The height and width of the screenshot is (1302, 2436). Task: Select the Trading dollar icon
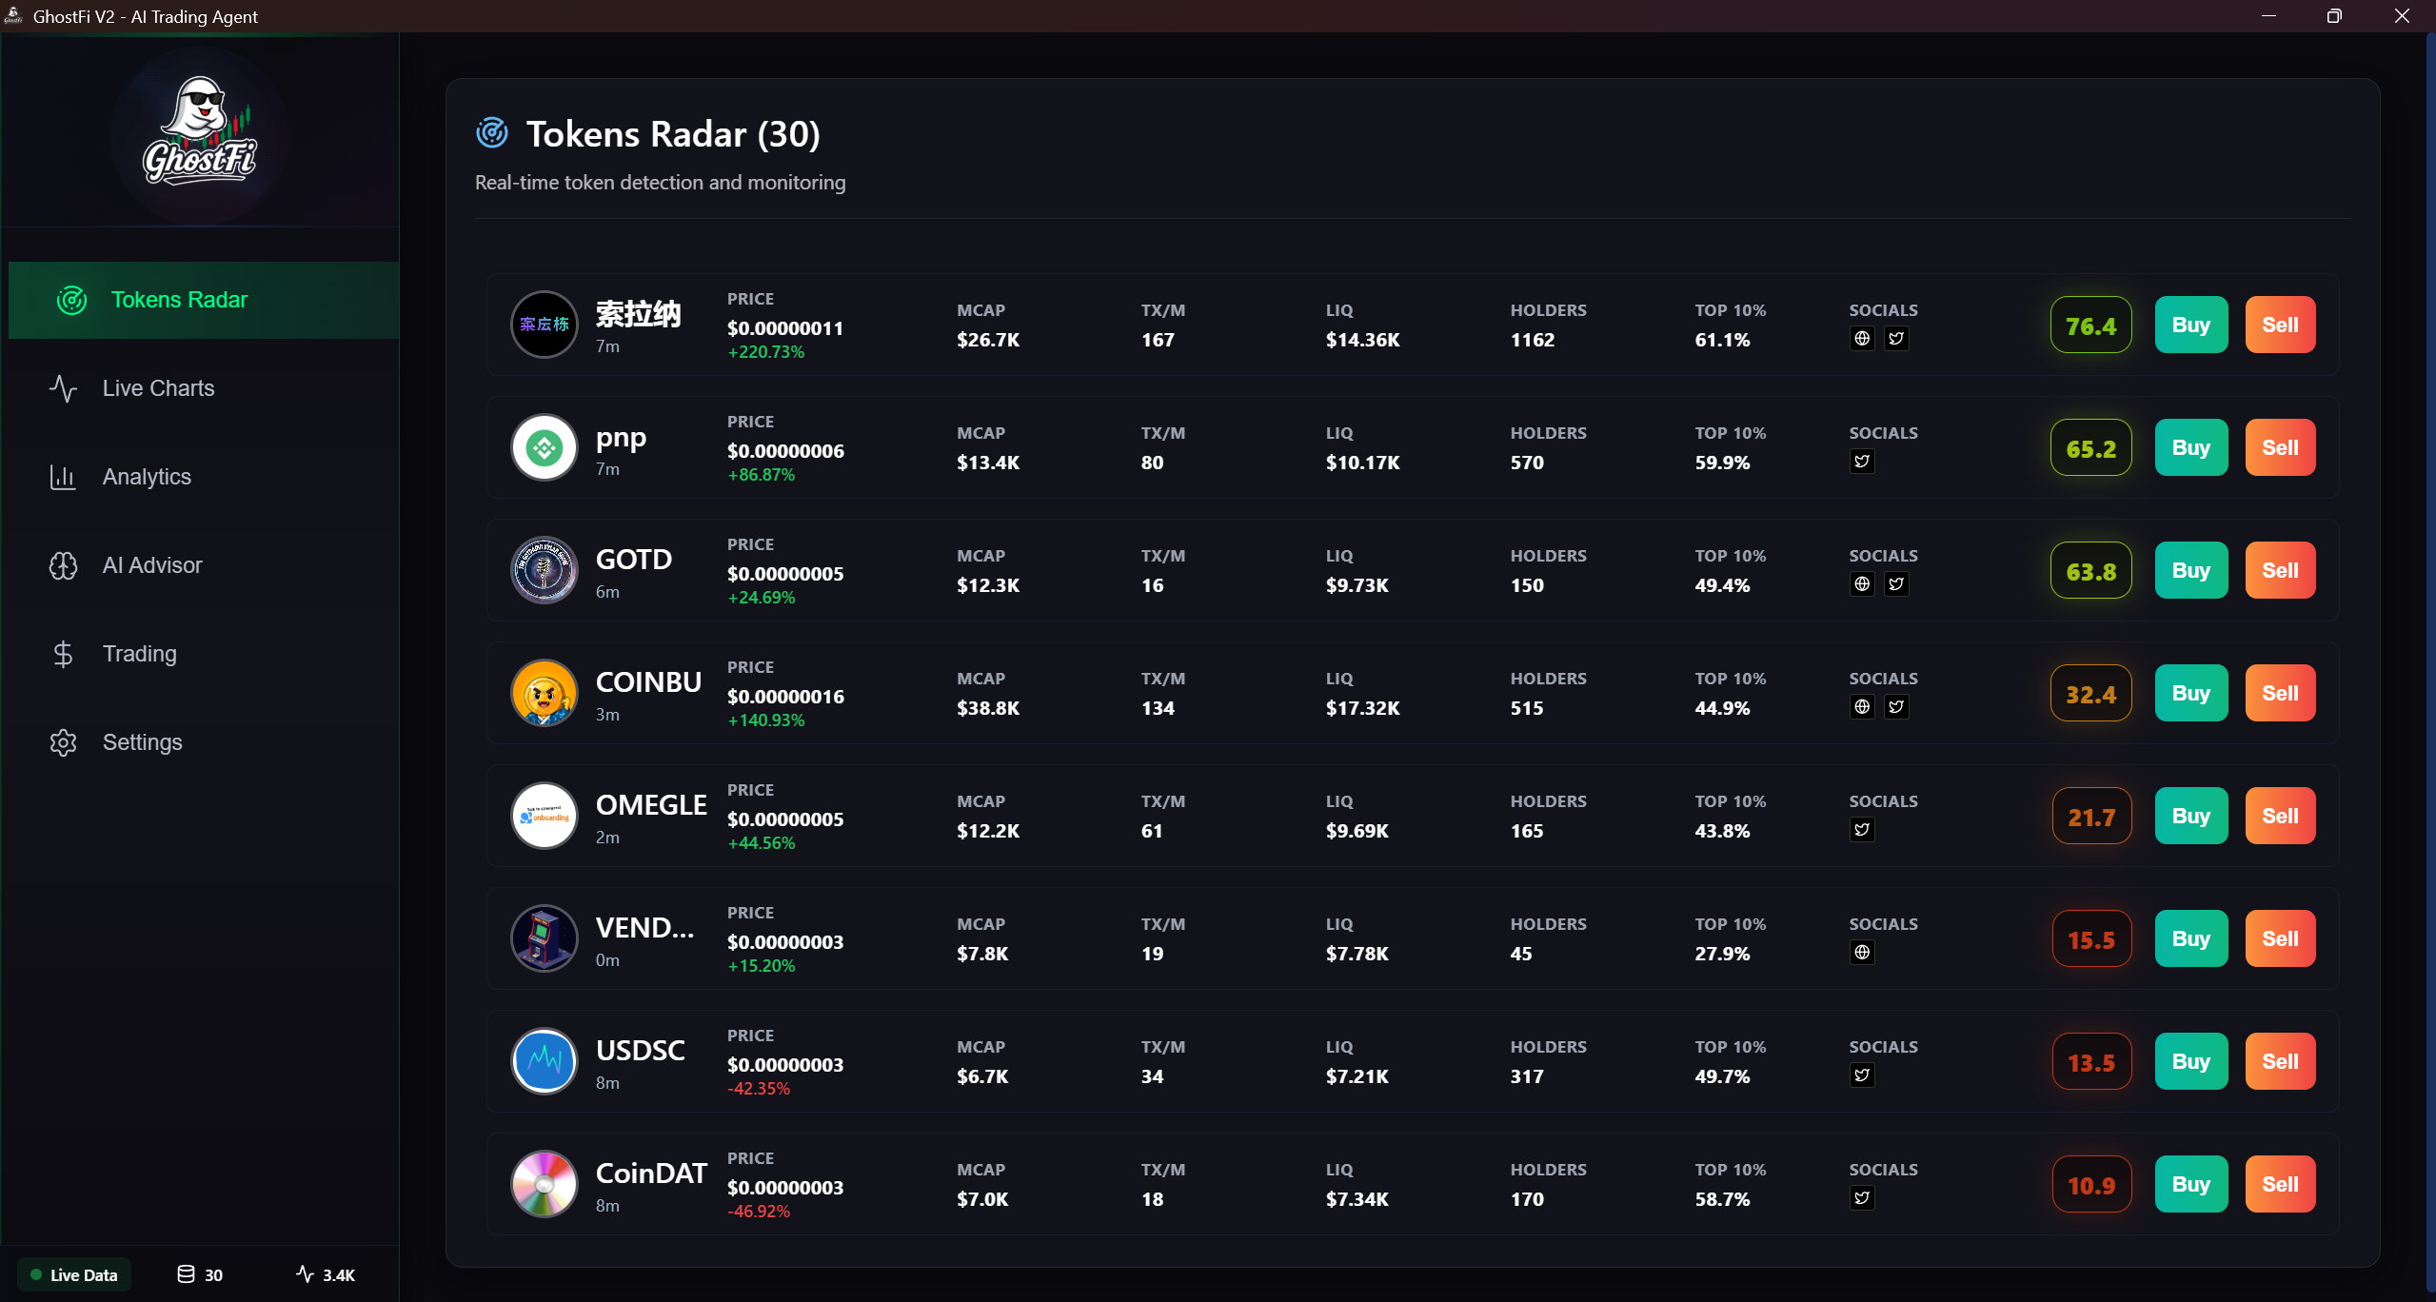[x=62, y=654]
